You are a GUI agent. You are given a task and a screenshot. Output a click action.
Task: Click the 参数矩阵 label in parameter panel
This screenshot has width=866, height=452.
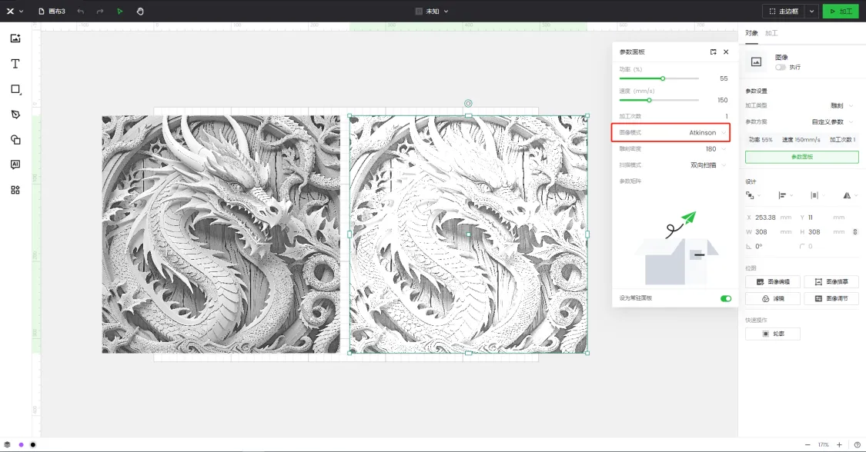click(x=630, y=181)
